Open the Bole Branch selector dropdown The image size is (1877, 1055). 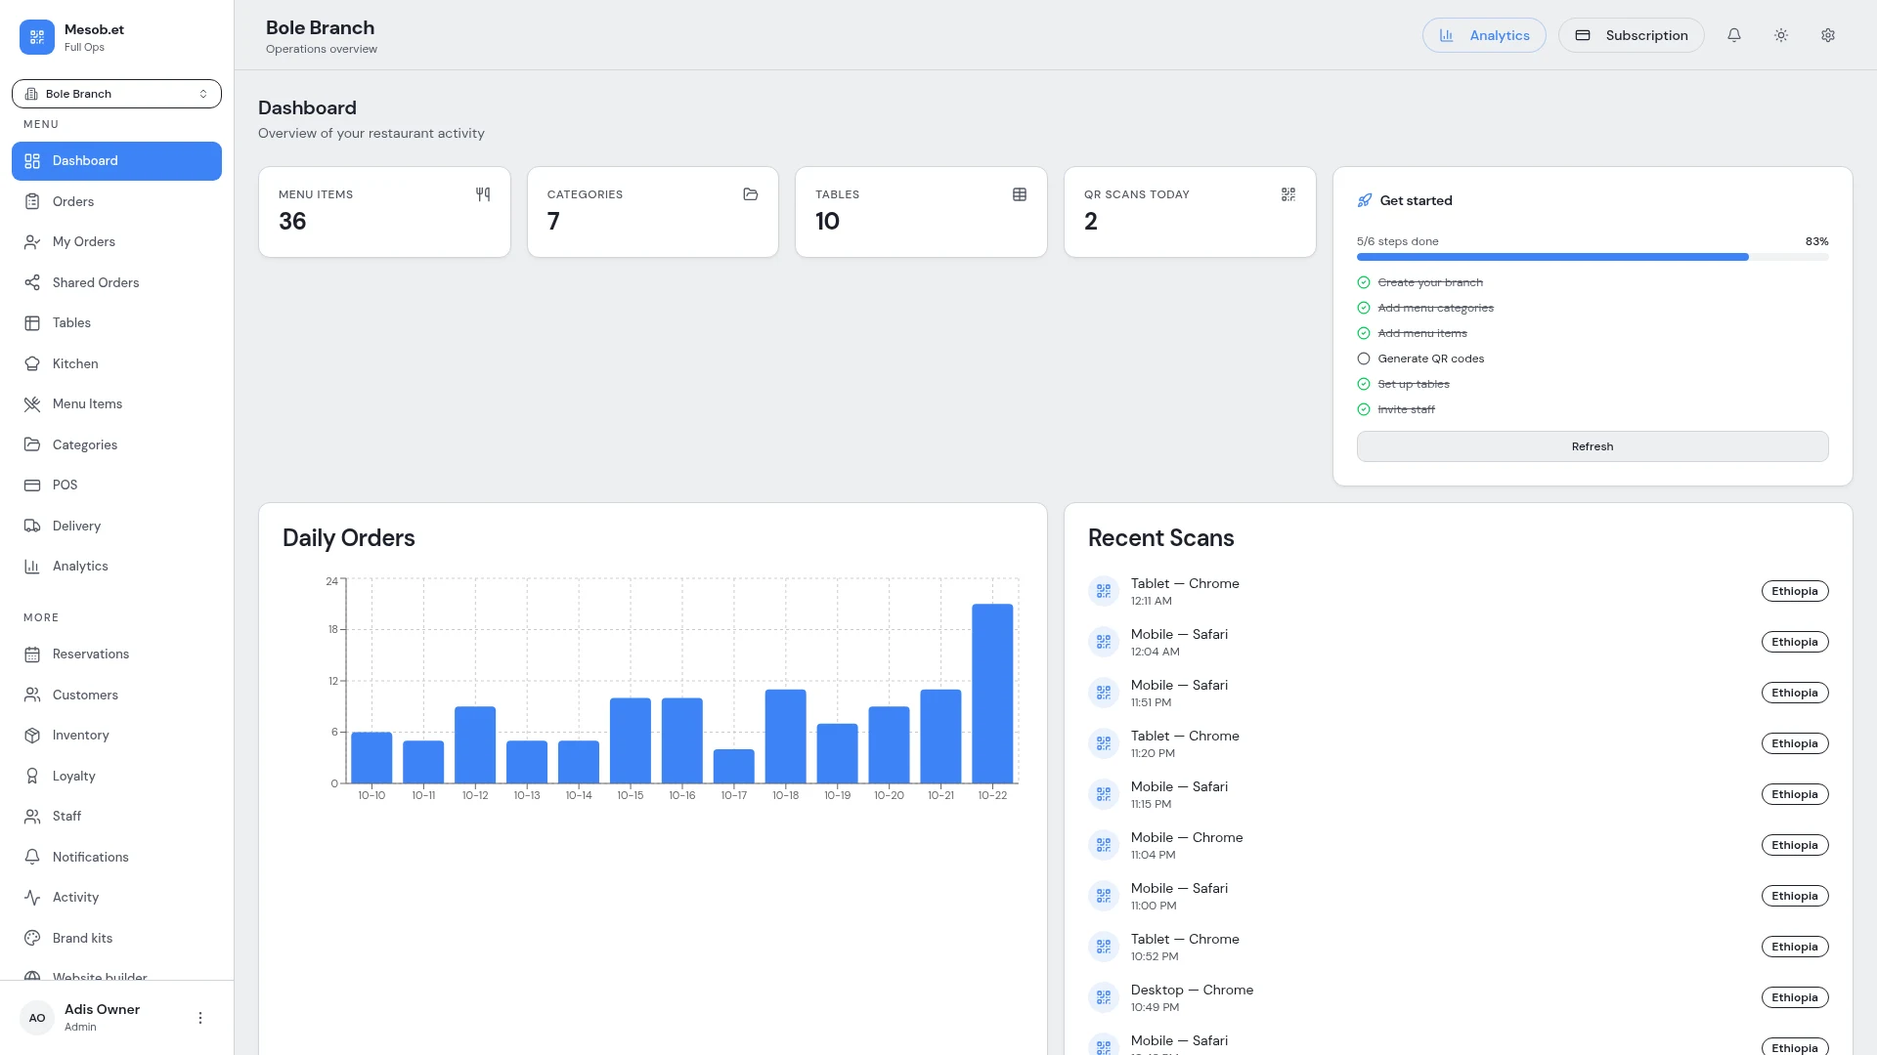116,94
